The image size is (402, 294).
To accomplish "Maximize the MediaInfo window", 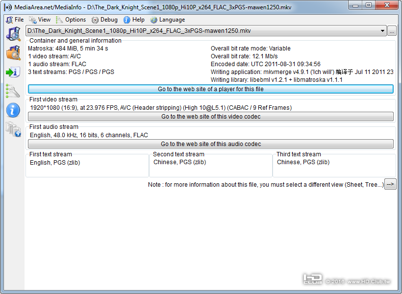I will [369, 5].
